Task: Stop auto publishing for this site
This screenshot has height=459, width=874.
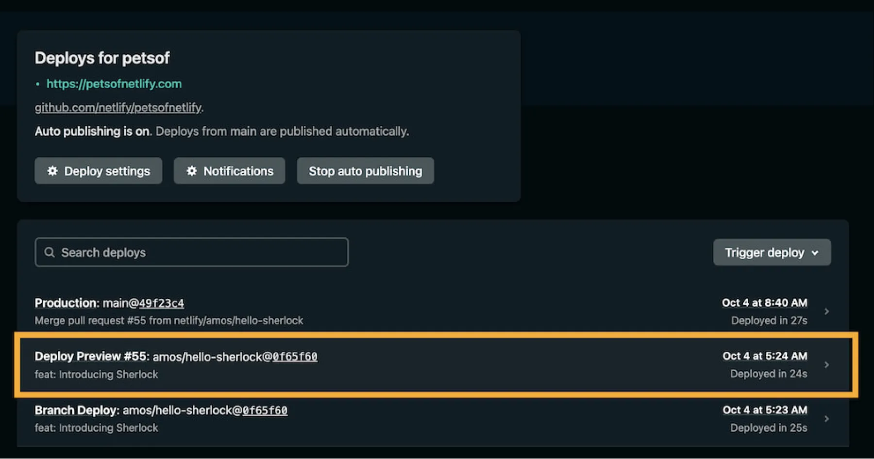Action: (x=365, y=171)
